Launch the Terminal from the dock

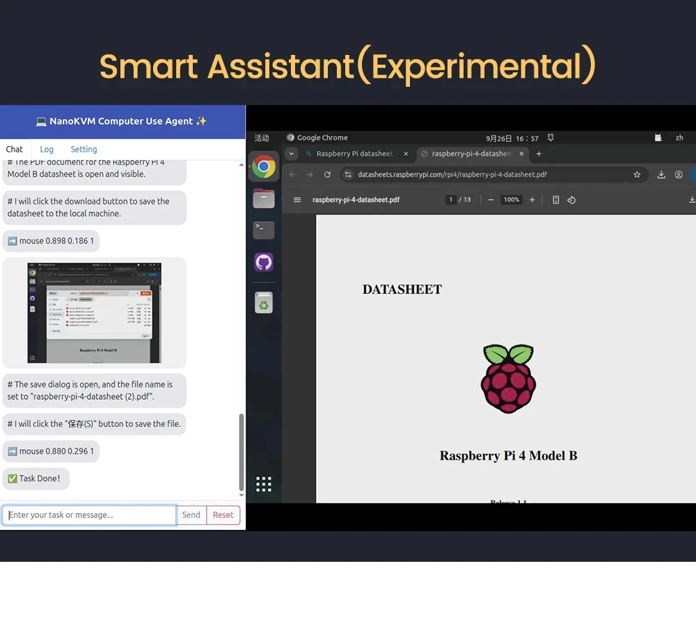click(264, 230)
